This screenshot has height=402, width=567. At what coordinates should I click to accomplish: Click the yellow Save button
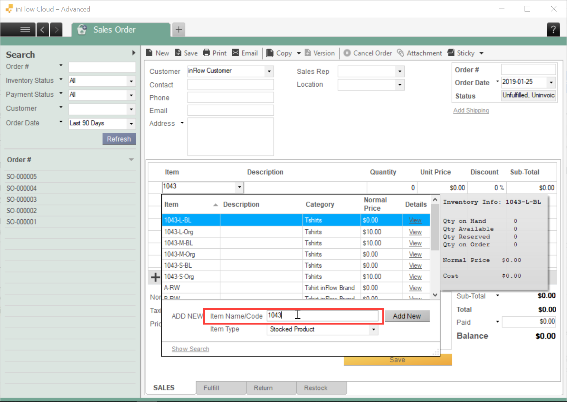398,360
